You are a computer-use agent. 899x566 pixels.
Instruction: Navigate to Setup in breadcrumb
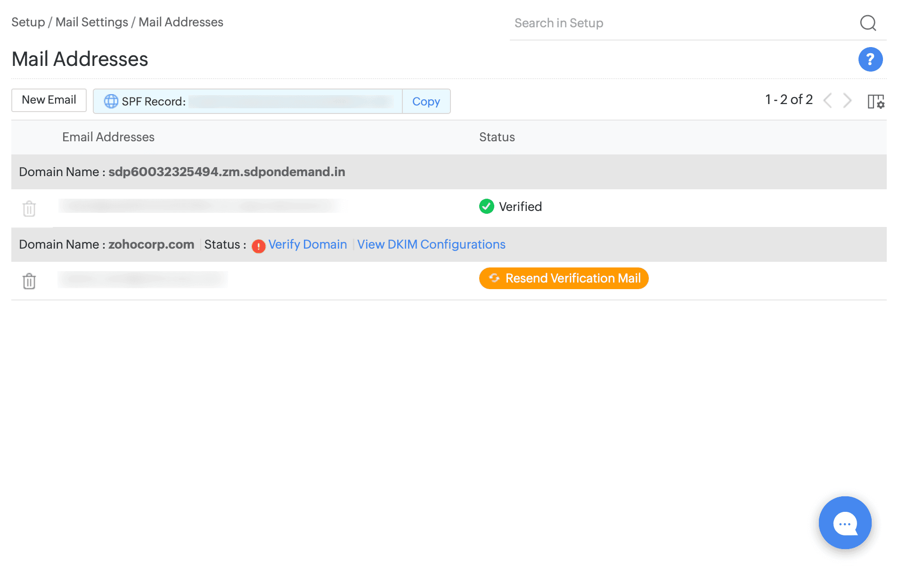point(28,22)
